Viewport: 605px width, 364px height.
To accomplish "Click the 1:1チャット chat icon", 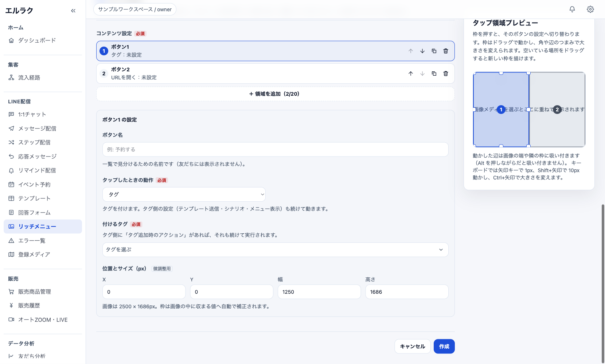I will (11, 114).
